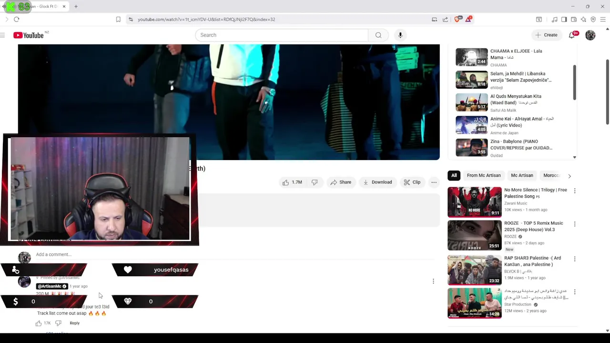This screenshot has height=343, width=610.
Task: Open the @ArtisanMc channel link
Action: coord(52,286)
